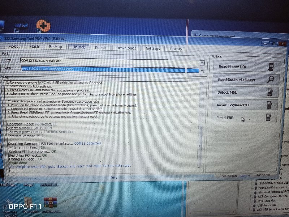
Task: Open the Model tab
Action: [14, 46]
